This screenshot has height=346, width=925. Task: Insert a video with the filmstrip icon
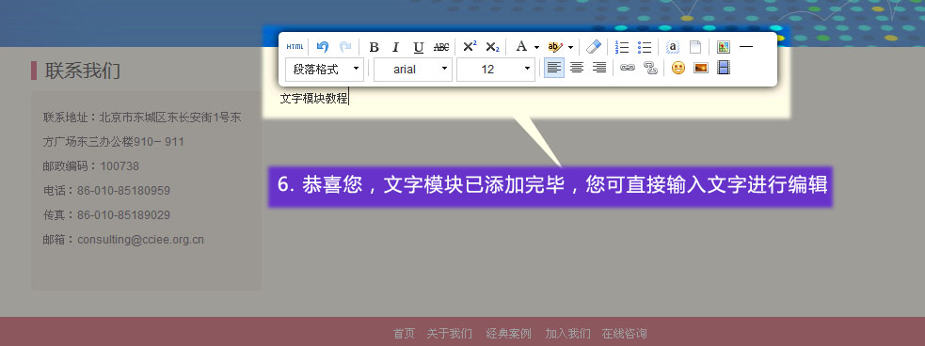[724, 69]
